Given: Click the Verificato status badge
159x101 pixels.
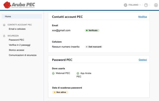Looking at the screenshot, I should [92, 30].
